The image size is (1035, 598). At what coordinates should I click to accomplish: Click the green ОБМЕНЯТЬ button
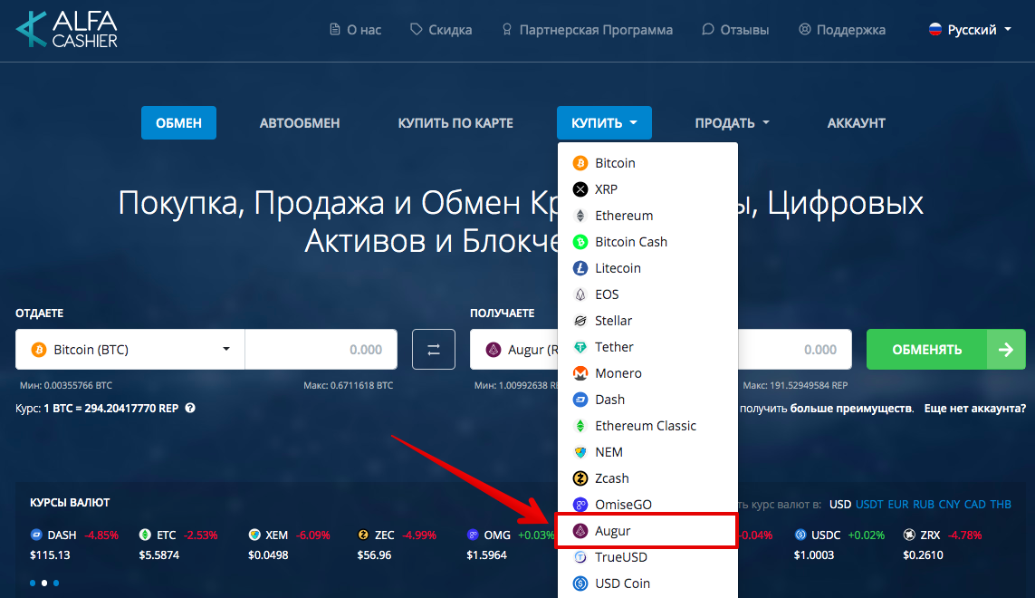[x=946, y=350]
